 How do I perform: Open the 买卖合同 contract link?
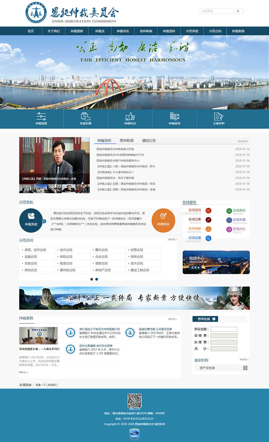tap(31, 263)
